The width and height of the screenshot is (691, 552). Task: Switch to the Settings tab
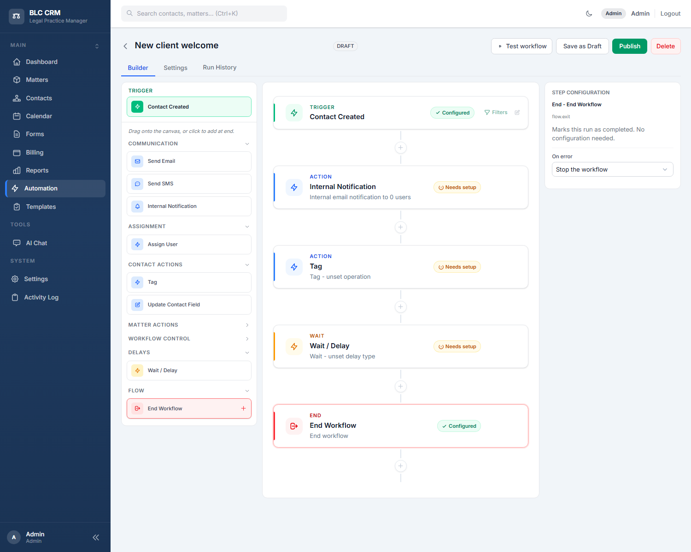click(176, 68)
